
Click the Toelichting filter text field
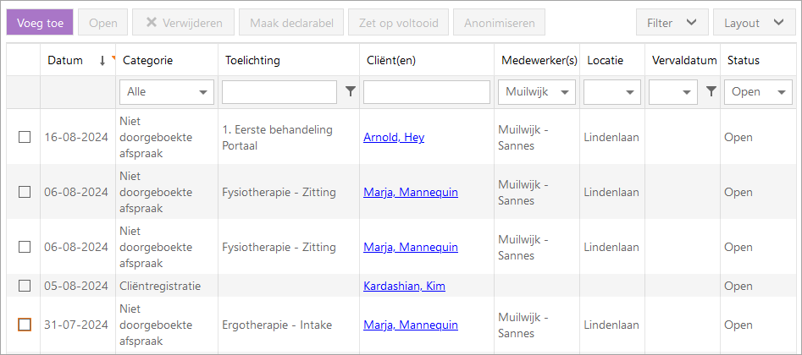279,92
